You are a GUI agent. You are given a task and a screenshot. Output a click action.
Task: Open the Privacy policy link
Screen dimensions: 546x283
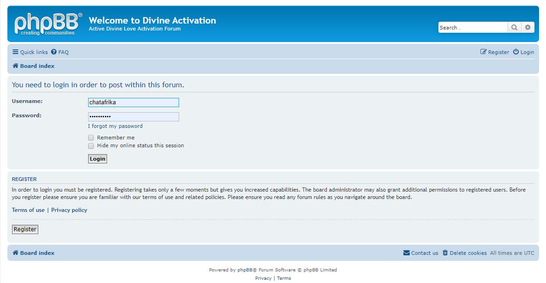coord(69,210)
